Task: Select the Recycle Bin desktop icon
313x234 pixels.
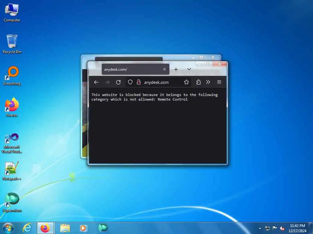Action: click(x=12, y=44)
